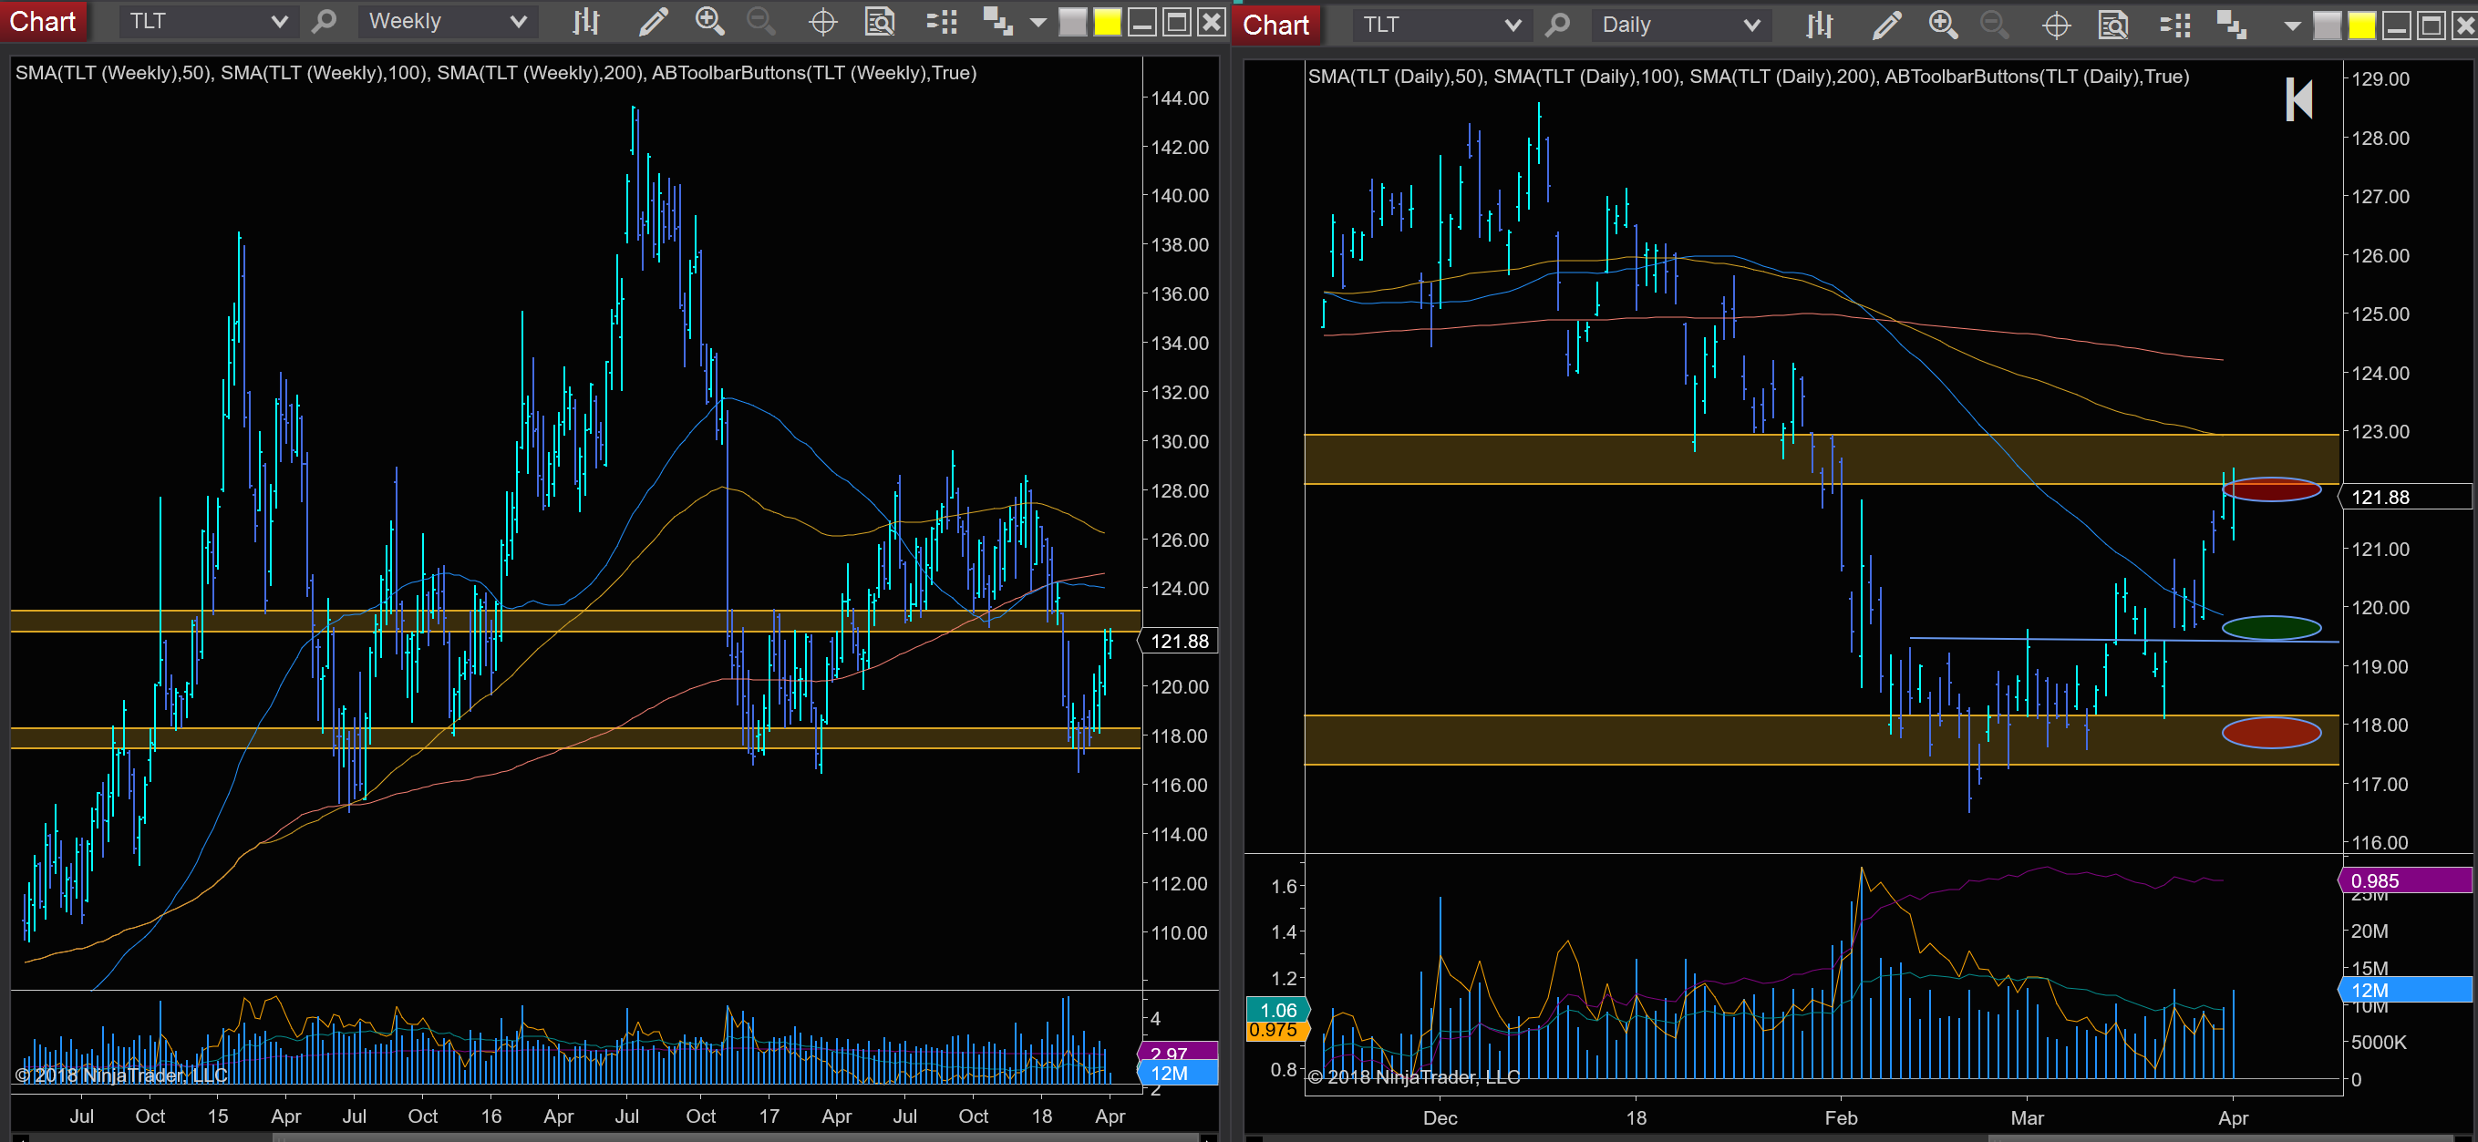Minimize the Weekly chart window
The width and height of the screenshot is (2478, 1142).
coord(1141,21)
